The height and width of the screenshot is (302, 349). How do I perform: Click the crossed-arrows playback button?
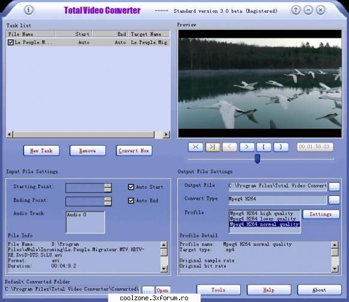195,147
